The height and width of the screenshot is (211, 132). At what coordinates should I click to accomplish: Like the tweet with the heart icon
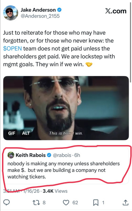point(66,203)
